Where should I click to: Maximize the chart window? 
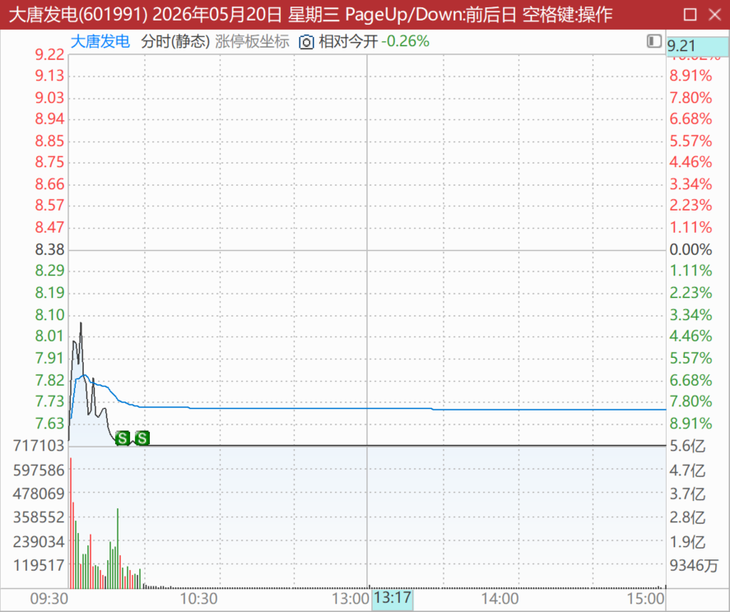pos(690,15)
